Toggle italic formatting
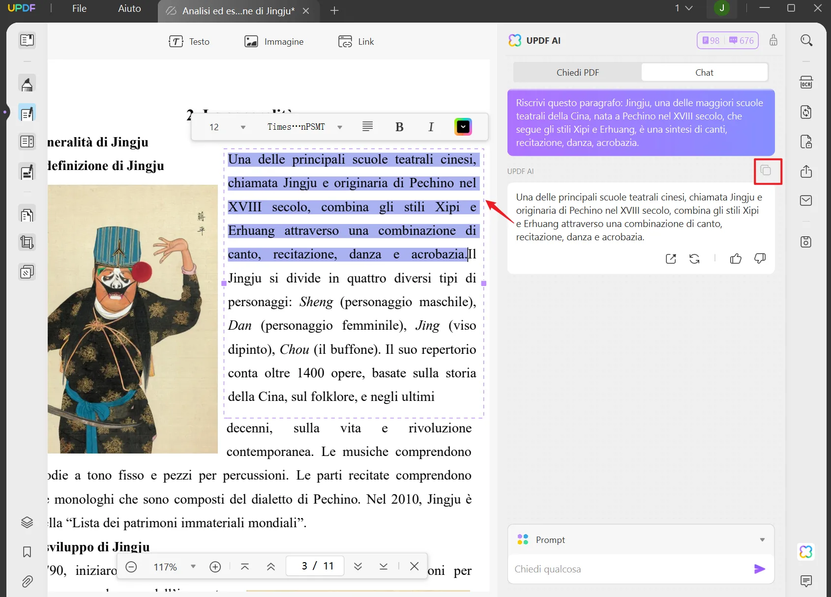Viewport: 831px width, 597px height. (x=431, y=127)
